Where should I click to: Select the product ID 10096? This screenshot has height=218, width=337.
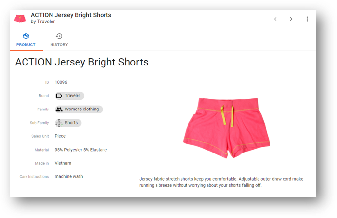pos(61,82)
